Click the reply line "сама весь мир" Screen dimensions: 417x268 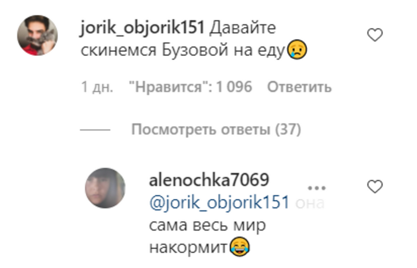[207, 225]
